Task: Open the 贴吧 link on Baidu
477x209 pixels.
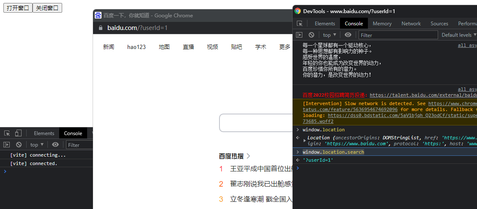Action: coord(236,47)
